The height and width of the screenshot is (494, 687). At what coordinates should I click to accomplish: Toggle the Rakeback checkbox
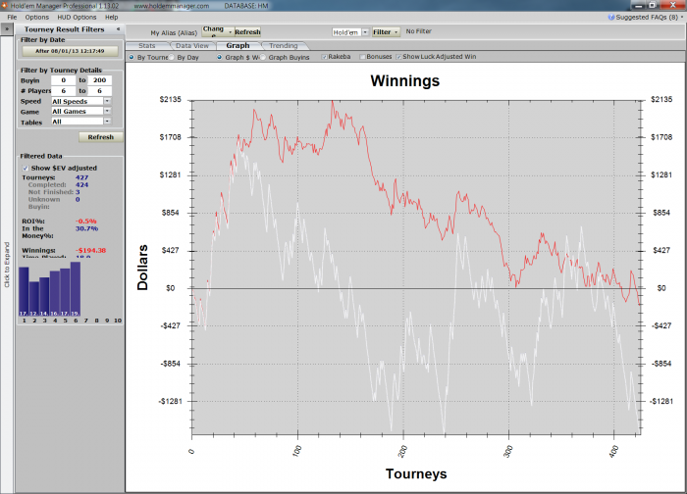(x=324, y=57)
